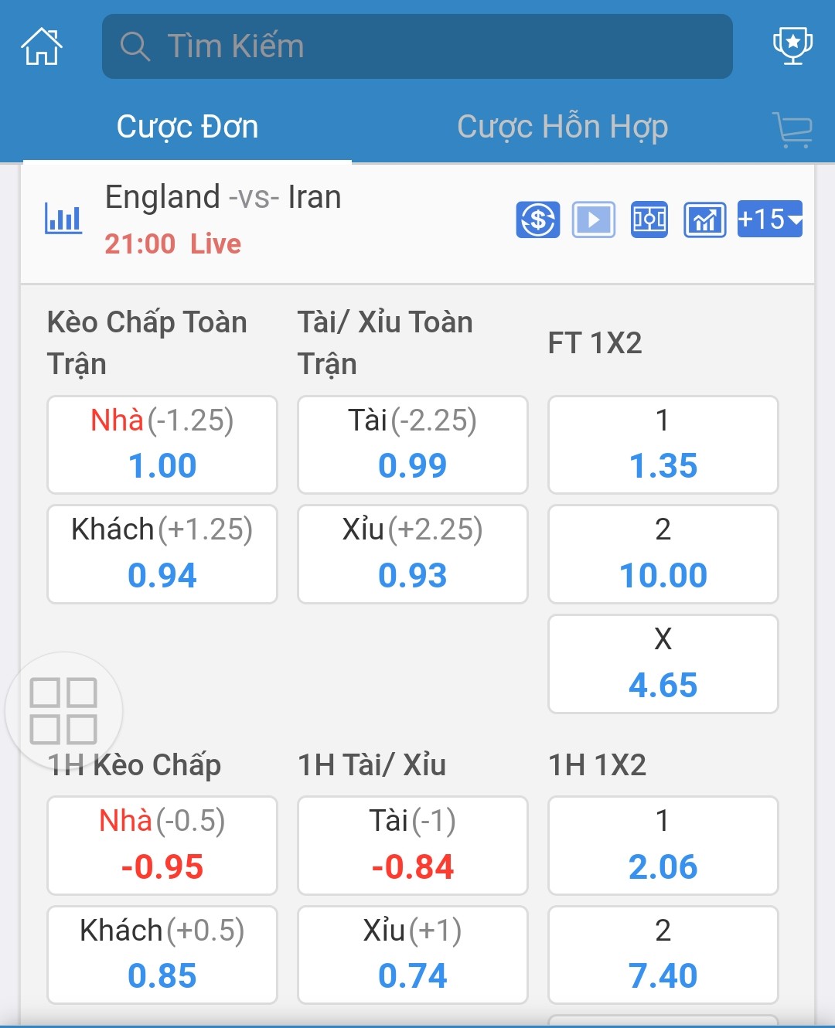The height and width of the screenshot is (1028, 835).
Task: Expand the +15 more markets dropdown
Action: coord(769,220)
